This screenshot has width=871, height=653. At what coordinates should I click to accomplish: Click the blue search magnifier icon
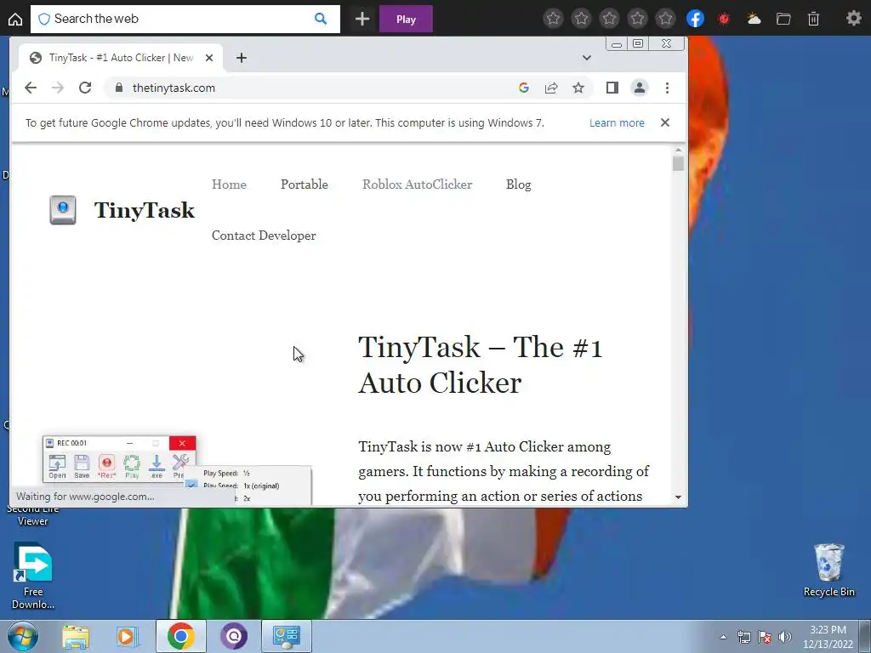click(321, 19)
